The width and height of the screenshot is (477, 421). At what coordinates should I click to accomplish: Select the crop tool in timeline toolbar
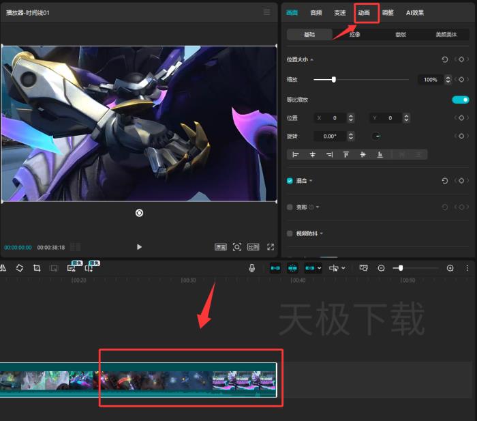click(x=37, y=268)
